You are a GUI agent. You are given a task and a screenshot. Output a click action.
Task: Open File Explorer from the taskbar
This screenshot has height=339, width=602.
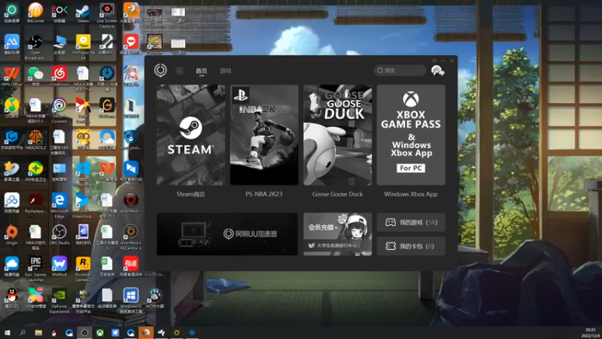(38, 332)
